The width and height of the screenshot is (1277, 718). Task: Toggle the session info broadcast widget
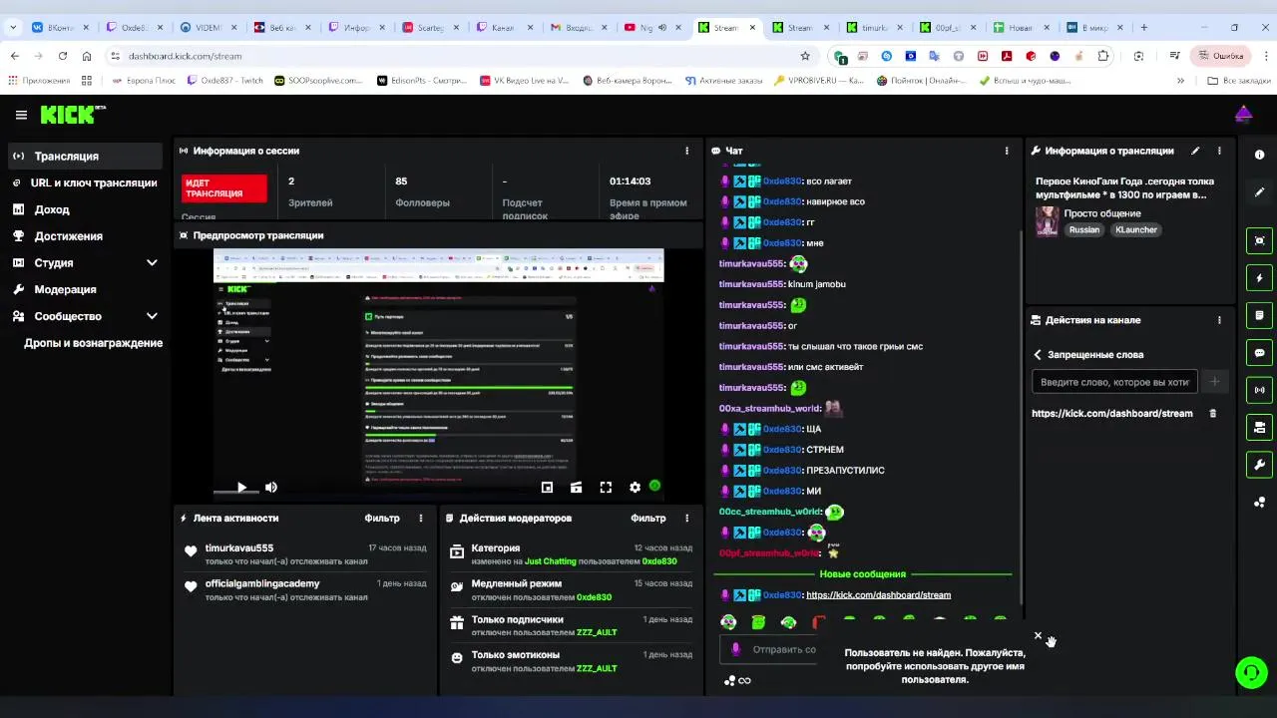pos(1259,390)
